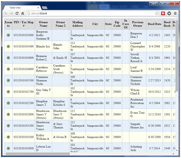Zoom to parcel 0332010103500
181x158 pixels.
tap(8, 80)
